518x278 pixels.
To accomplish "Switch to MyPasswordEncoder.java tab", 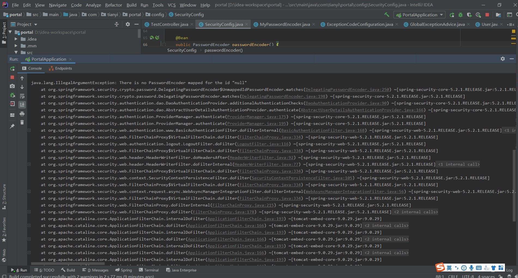I will tap(285, 24).
